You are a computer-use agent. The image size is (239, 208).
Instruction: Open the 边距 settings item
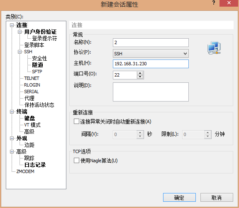(x=29, y=145)
